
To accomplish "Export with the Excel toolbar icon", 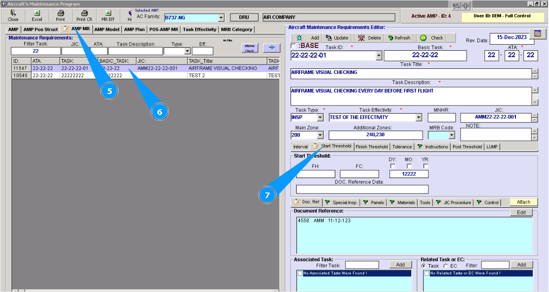I will click(37, 13).
